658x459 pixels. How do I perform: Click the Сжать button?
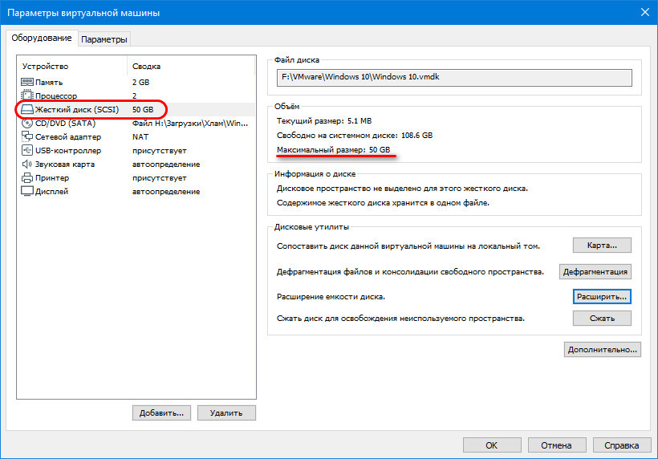(602, 318)
